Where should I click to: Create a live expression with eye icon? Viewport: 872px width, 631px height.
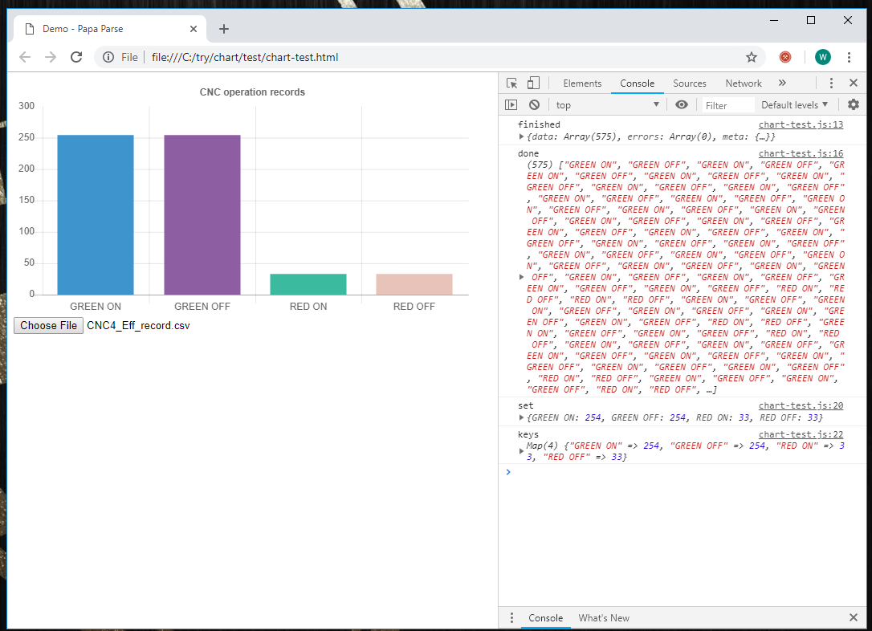coord(681,104)
